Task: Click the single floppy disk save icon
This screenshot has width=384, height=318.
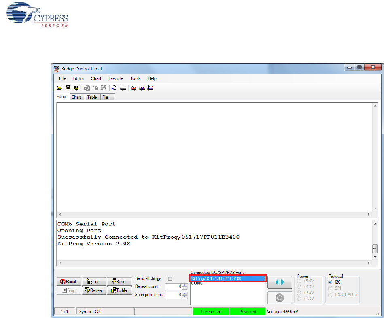Action: 68,88
